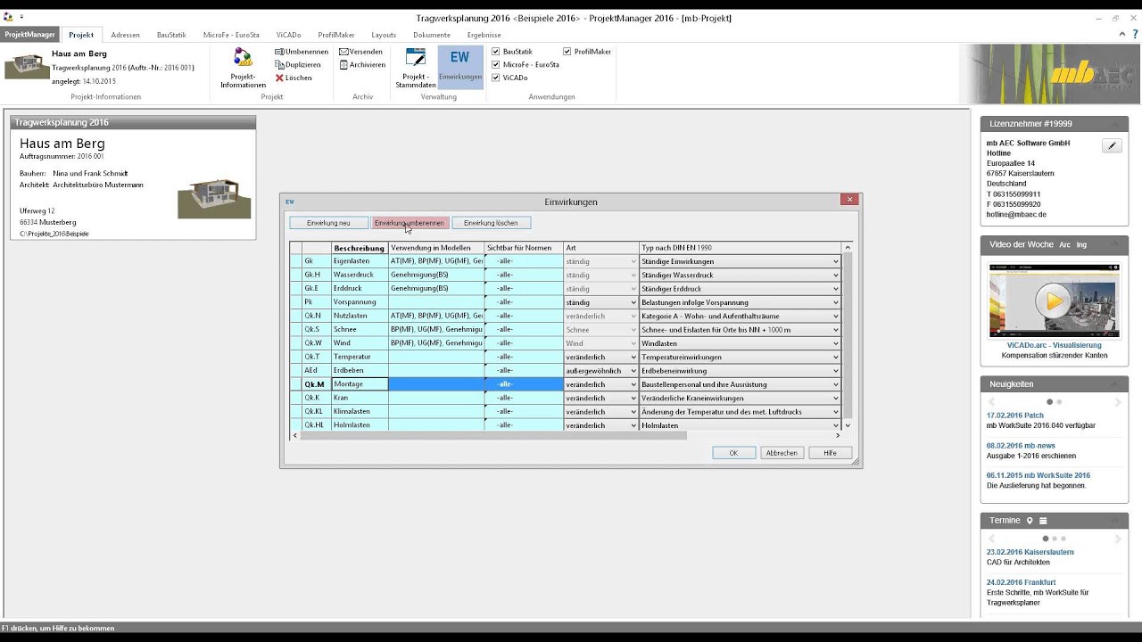Click the location pin icon in Termine header

tap(1030, 521)
